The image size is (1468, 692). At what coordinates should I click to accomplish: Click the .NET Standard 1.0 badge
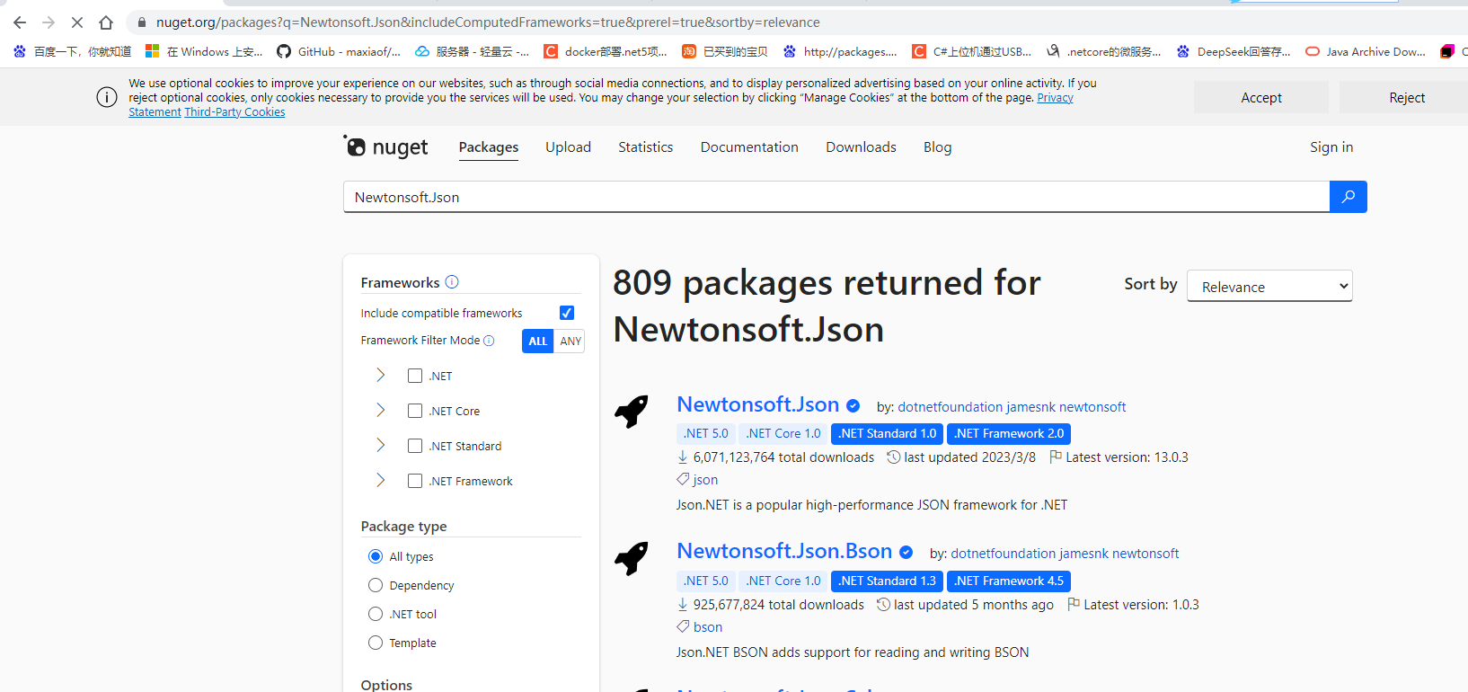pos(887,433)
